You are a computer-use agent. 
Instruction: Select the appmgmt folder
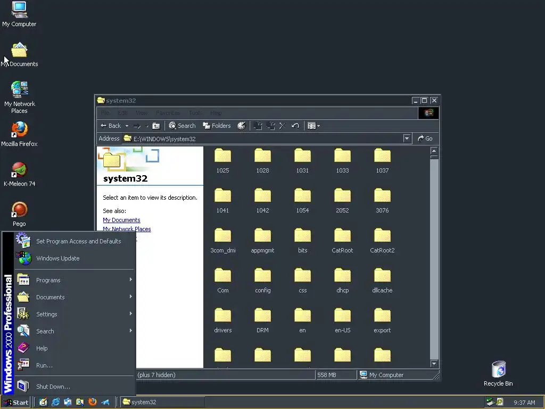(x=262, y=241)
